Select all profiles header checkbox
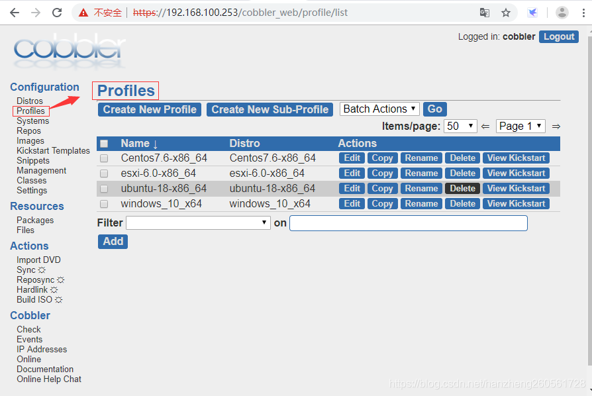 (104, 144)
